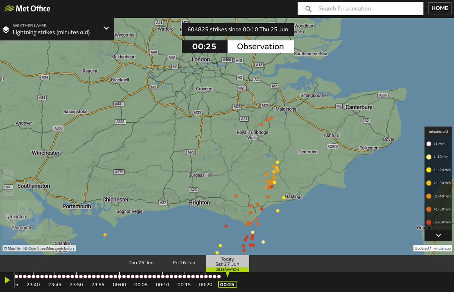Click the lone strike marker west of Shanklin
The height and width of the screenshot is (292, 454).
coord(105,235)
